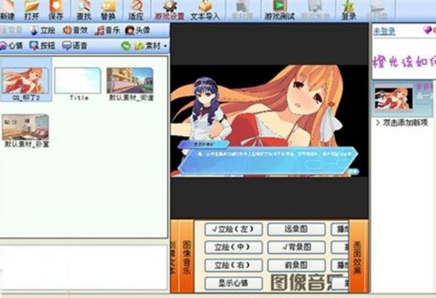
Task: Switch to 心情 mood resources
Action: coord(11,46)
